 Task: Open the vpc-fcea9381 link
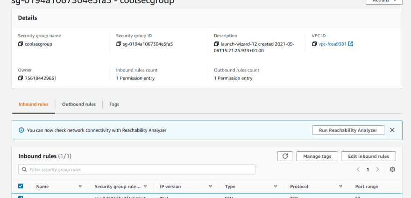(333, 44)
